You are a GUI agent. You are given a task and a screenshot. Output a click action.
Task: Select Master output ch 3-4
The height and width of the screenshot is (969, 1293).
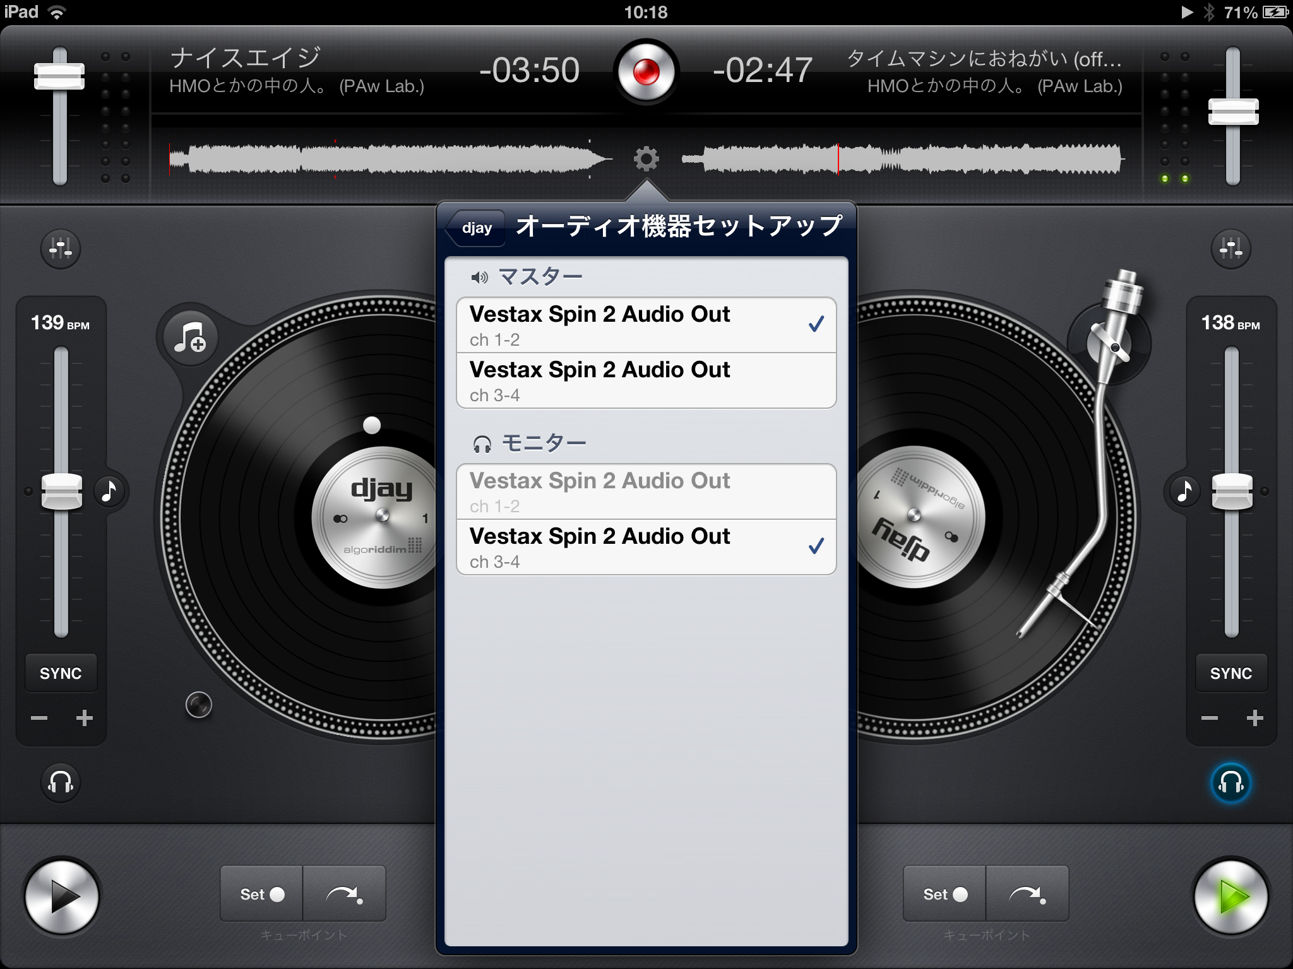646,380
